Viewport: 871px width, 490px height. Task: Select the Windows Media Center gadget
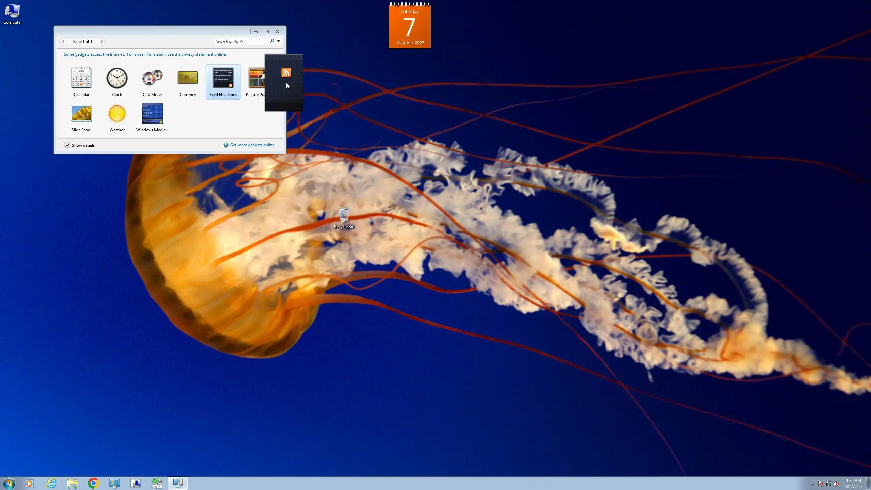pos(152,114)
